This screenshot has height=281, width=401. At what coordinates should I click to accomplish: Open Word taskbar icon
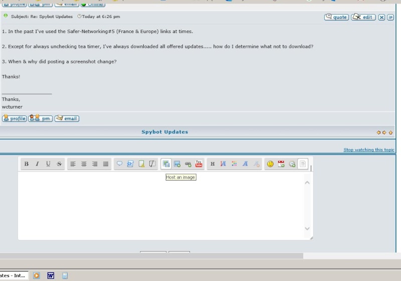point(51,275)
